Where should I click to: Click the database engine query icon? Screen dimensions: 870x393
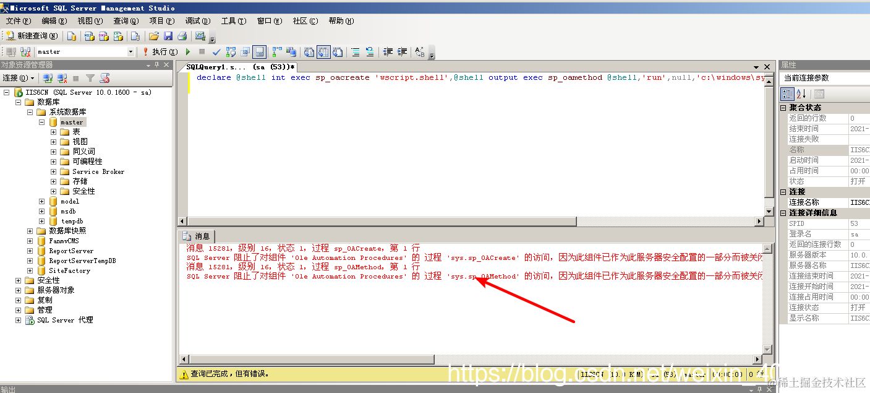coord(72,36)
